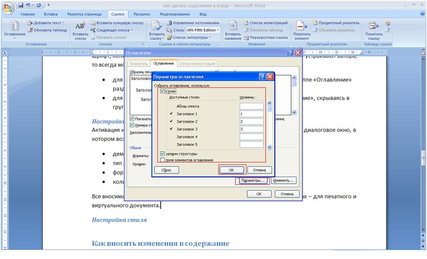Click Отмена in Оглавление dialog
The image size is (427, 259).
(x=287, y=194)
